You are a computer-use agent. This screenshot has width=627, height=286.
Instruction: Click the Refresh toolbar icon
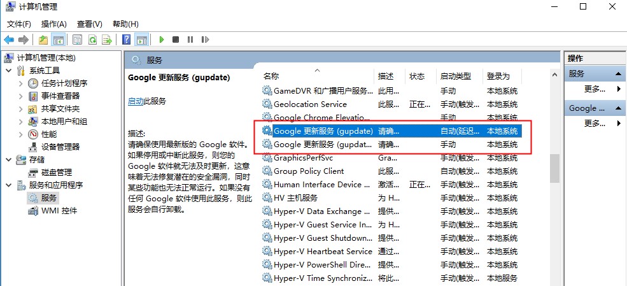92,39
